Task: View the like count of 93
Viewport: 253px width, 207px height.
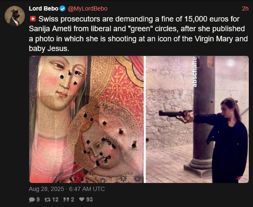Action: tap(89, 199)
